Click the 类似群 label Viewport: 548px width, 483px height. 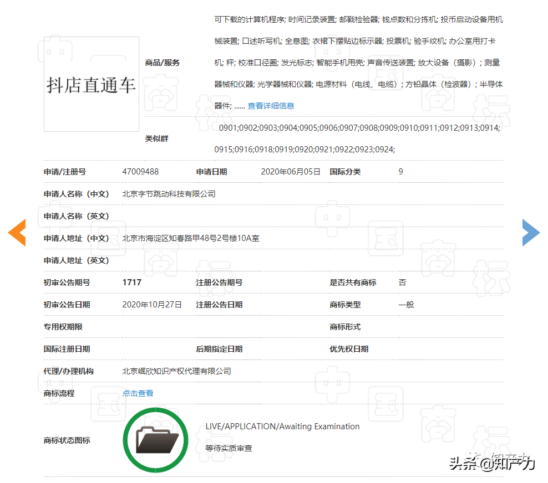156,138
